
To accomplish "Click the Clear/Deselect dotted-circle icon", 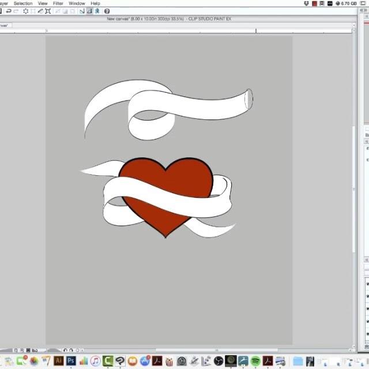I will [x=25, y=11].
